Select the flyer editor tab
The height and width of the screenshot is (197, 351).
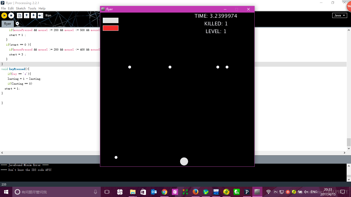7,24
